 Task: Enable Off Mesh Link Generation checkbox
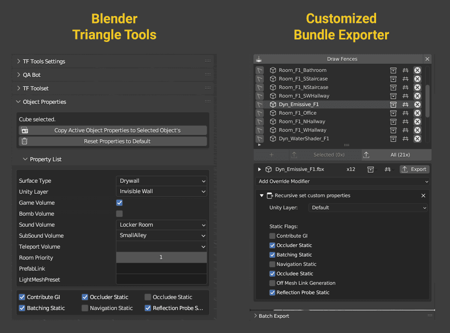coord(272,283)
